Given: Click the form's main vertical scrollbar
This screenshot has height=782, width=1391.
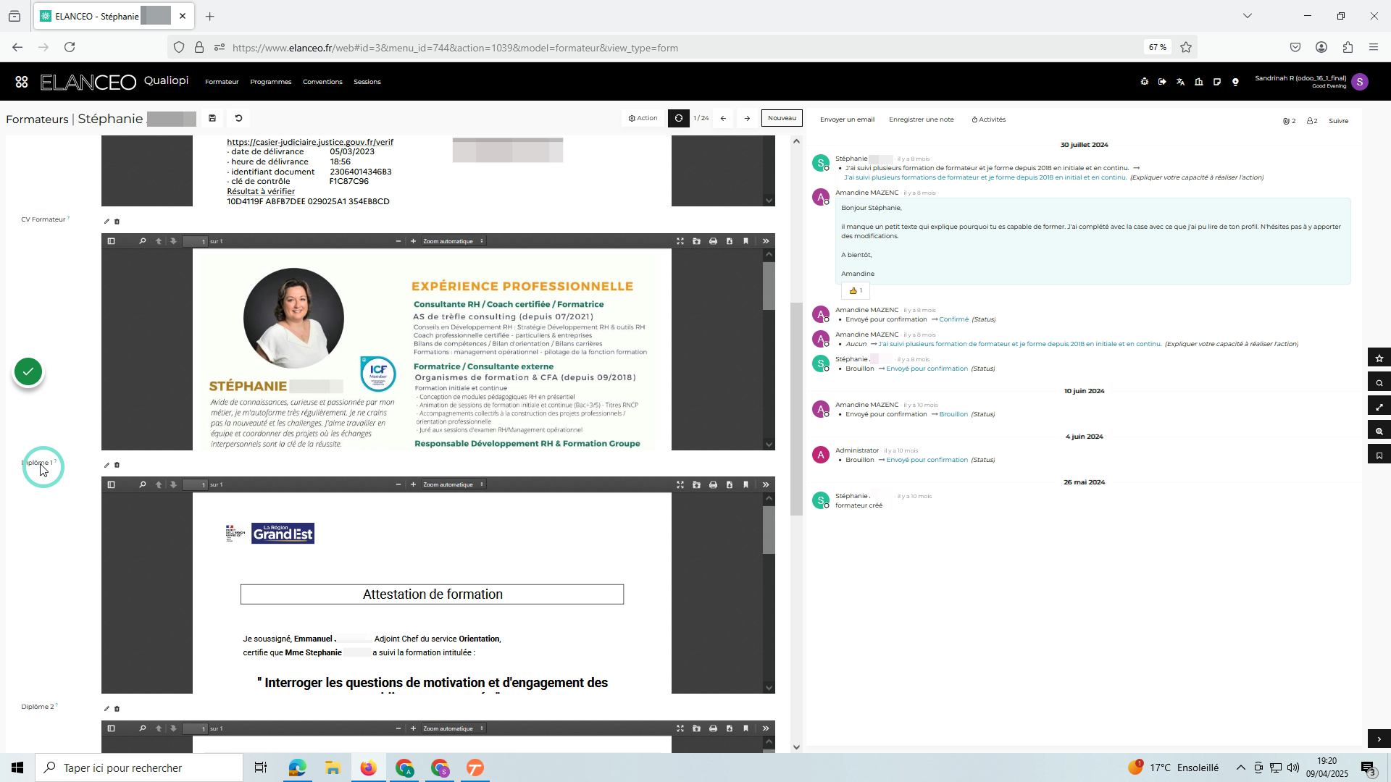Looking at the screenshot, I should point(796,409).
